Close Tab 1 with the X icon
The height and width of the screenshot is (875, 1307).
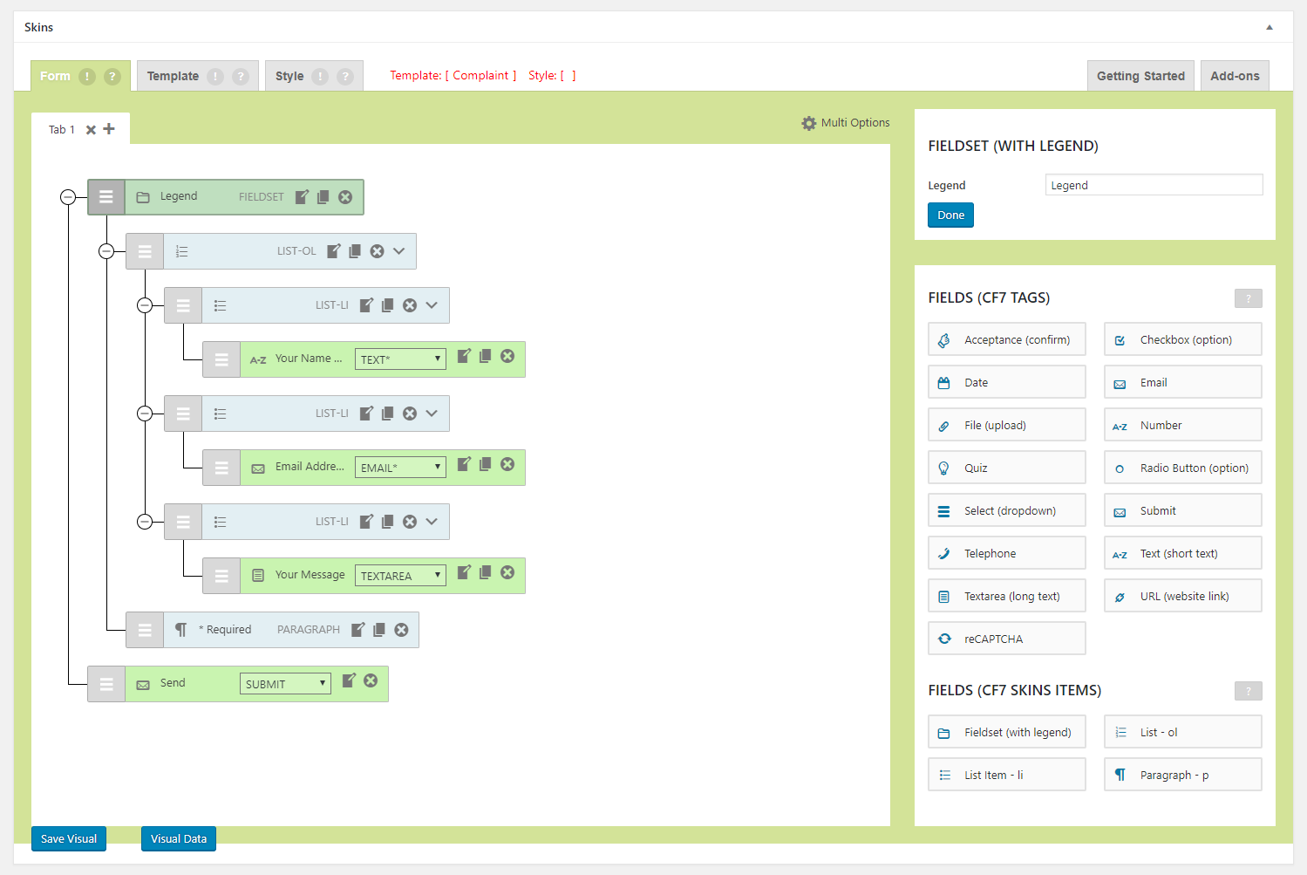coord(91,130)
